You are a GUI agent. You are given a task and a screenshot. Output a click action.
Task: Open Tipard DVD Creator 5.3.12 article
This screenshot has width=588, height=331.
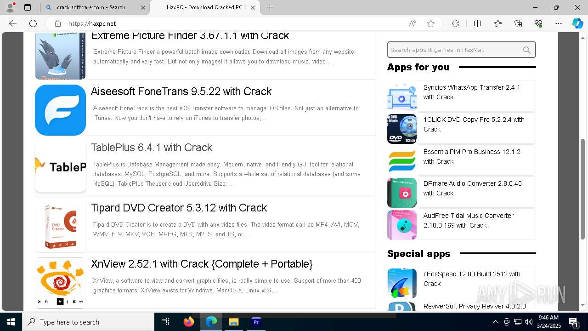click(x=179, y=208)
